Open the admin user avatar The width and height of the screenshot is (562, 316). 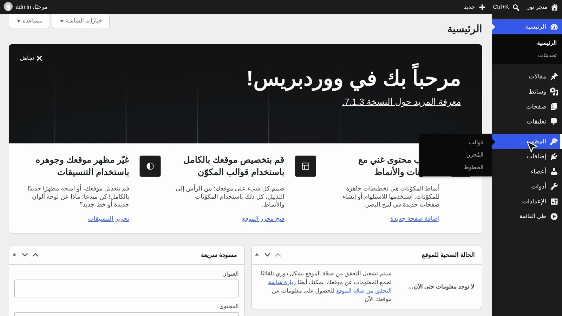click(8, 7)
